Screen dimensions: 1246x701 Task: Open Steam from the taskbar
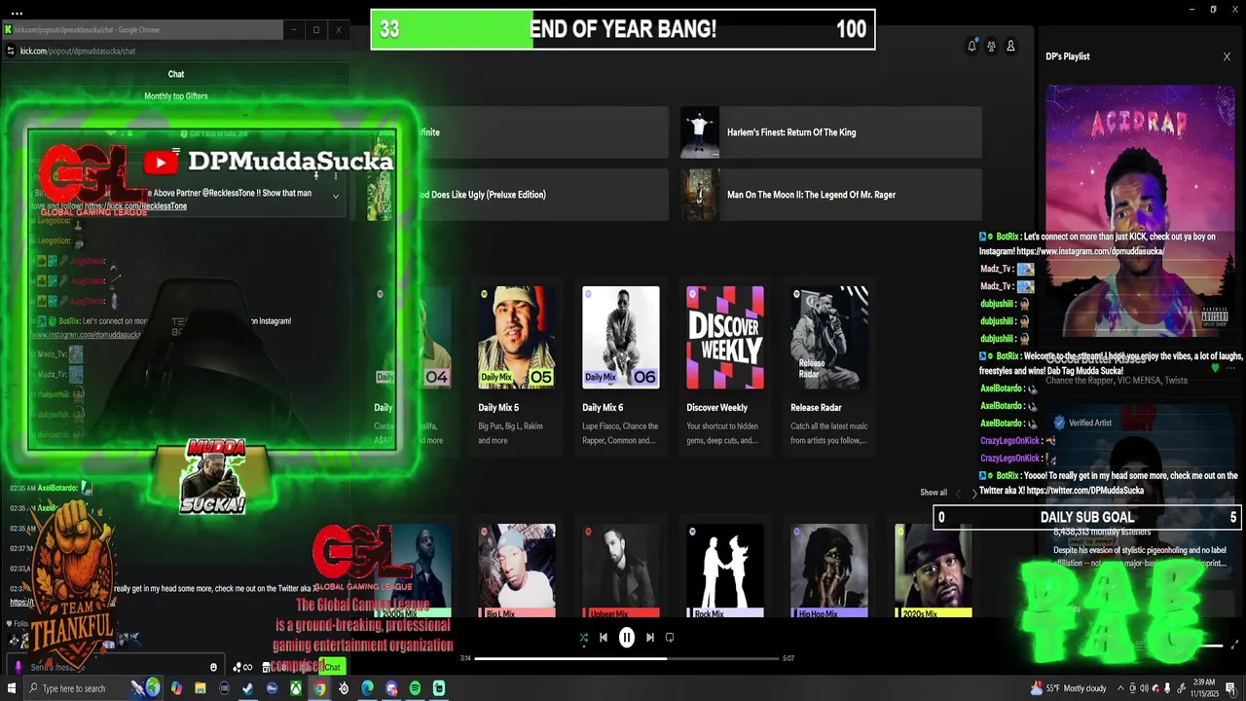click(248, 688)
